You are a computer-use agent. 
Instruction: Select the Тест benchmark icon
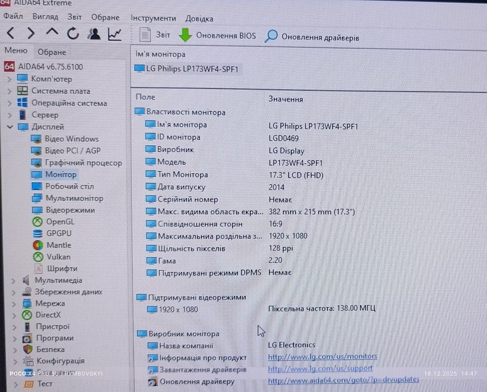(29, 384)
